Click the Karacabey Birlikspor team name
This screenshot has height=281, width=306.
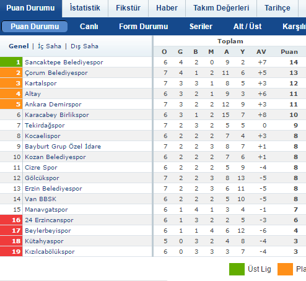[x=57, y=115]
